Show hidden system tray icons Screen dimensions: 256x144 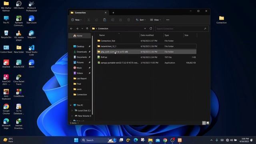click(x=212, y=140)
